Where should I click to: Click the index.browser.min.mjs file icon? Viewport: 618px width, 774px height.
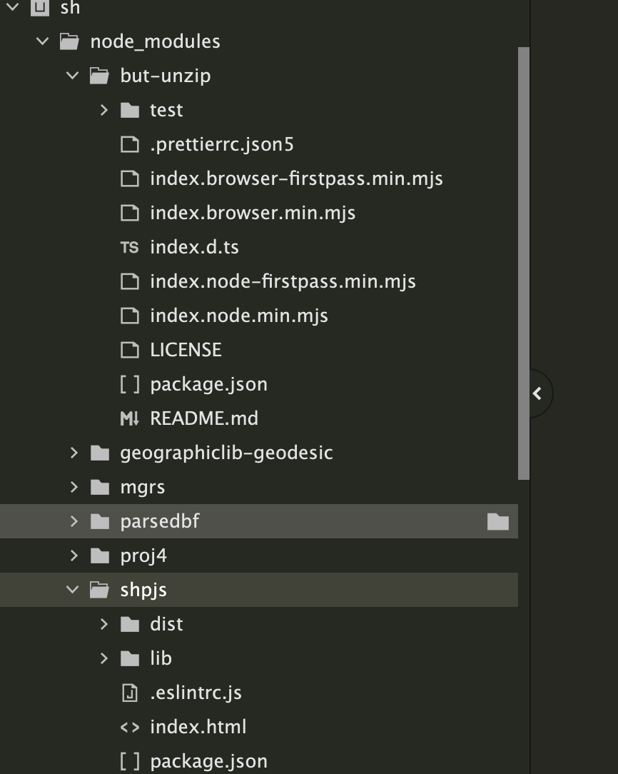pos(130,213)
